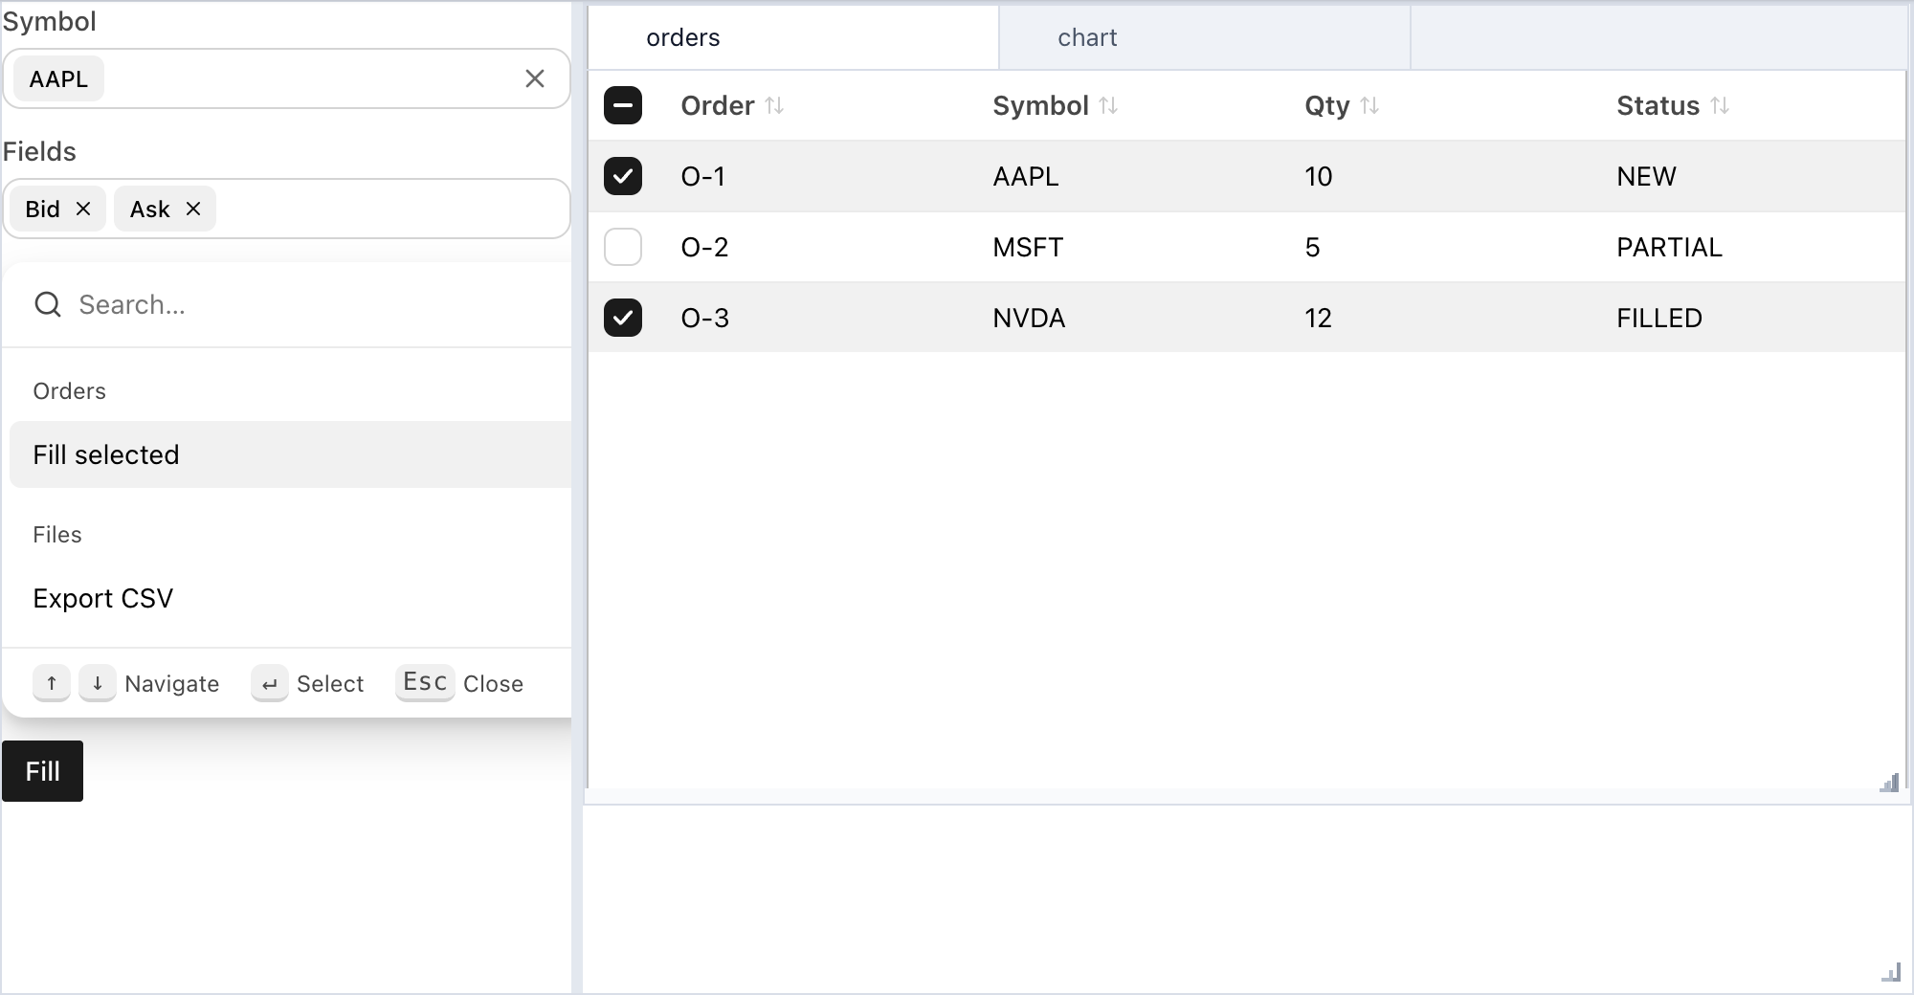Open the Fields multi-select box
The width and height of the screenshot is (1914, 995).
tap(286, 209)
